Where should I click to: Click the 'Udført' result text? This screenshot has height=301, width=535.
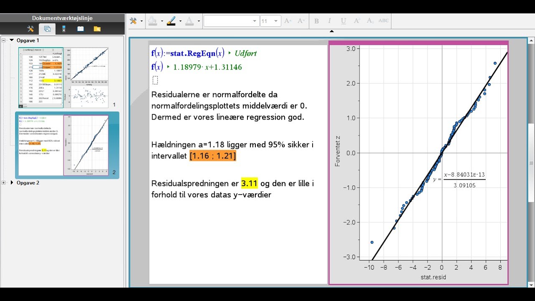(246, 53)
